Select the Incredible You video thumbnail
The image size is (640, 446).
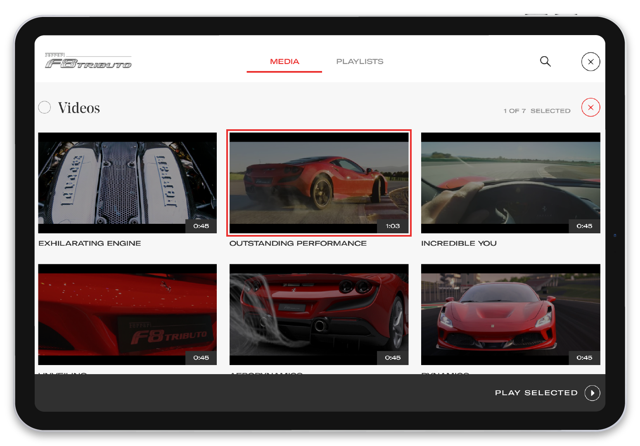point(510,183)
